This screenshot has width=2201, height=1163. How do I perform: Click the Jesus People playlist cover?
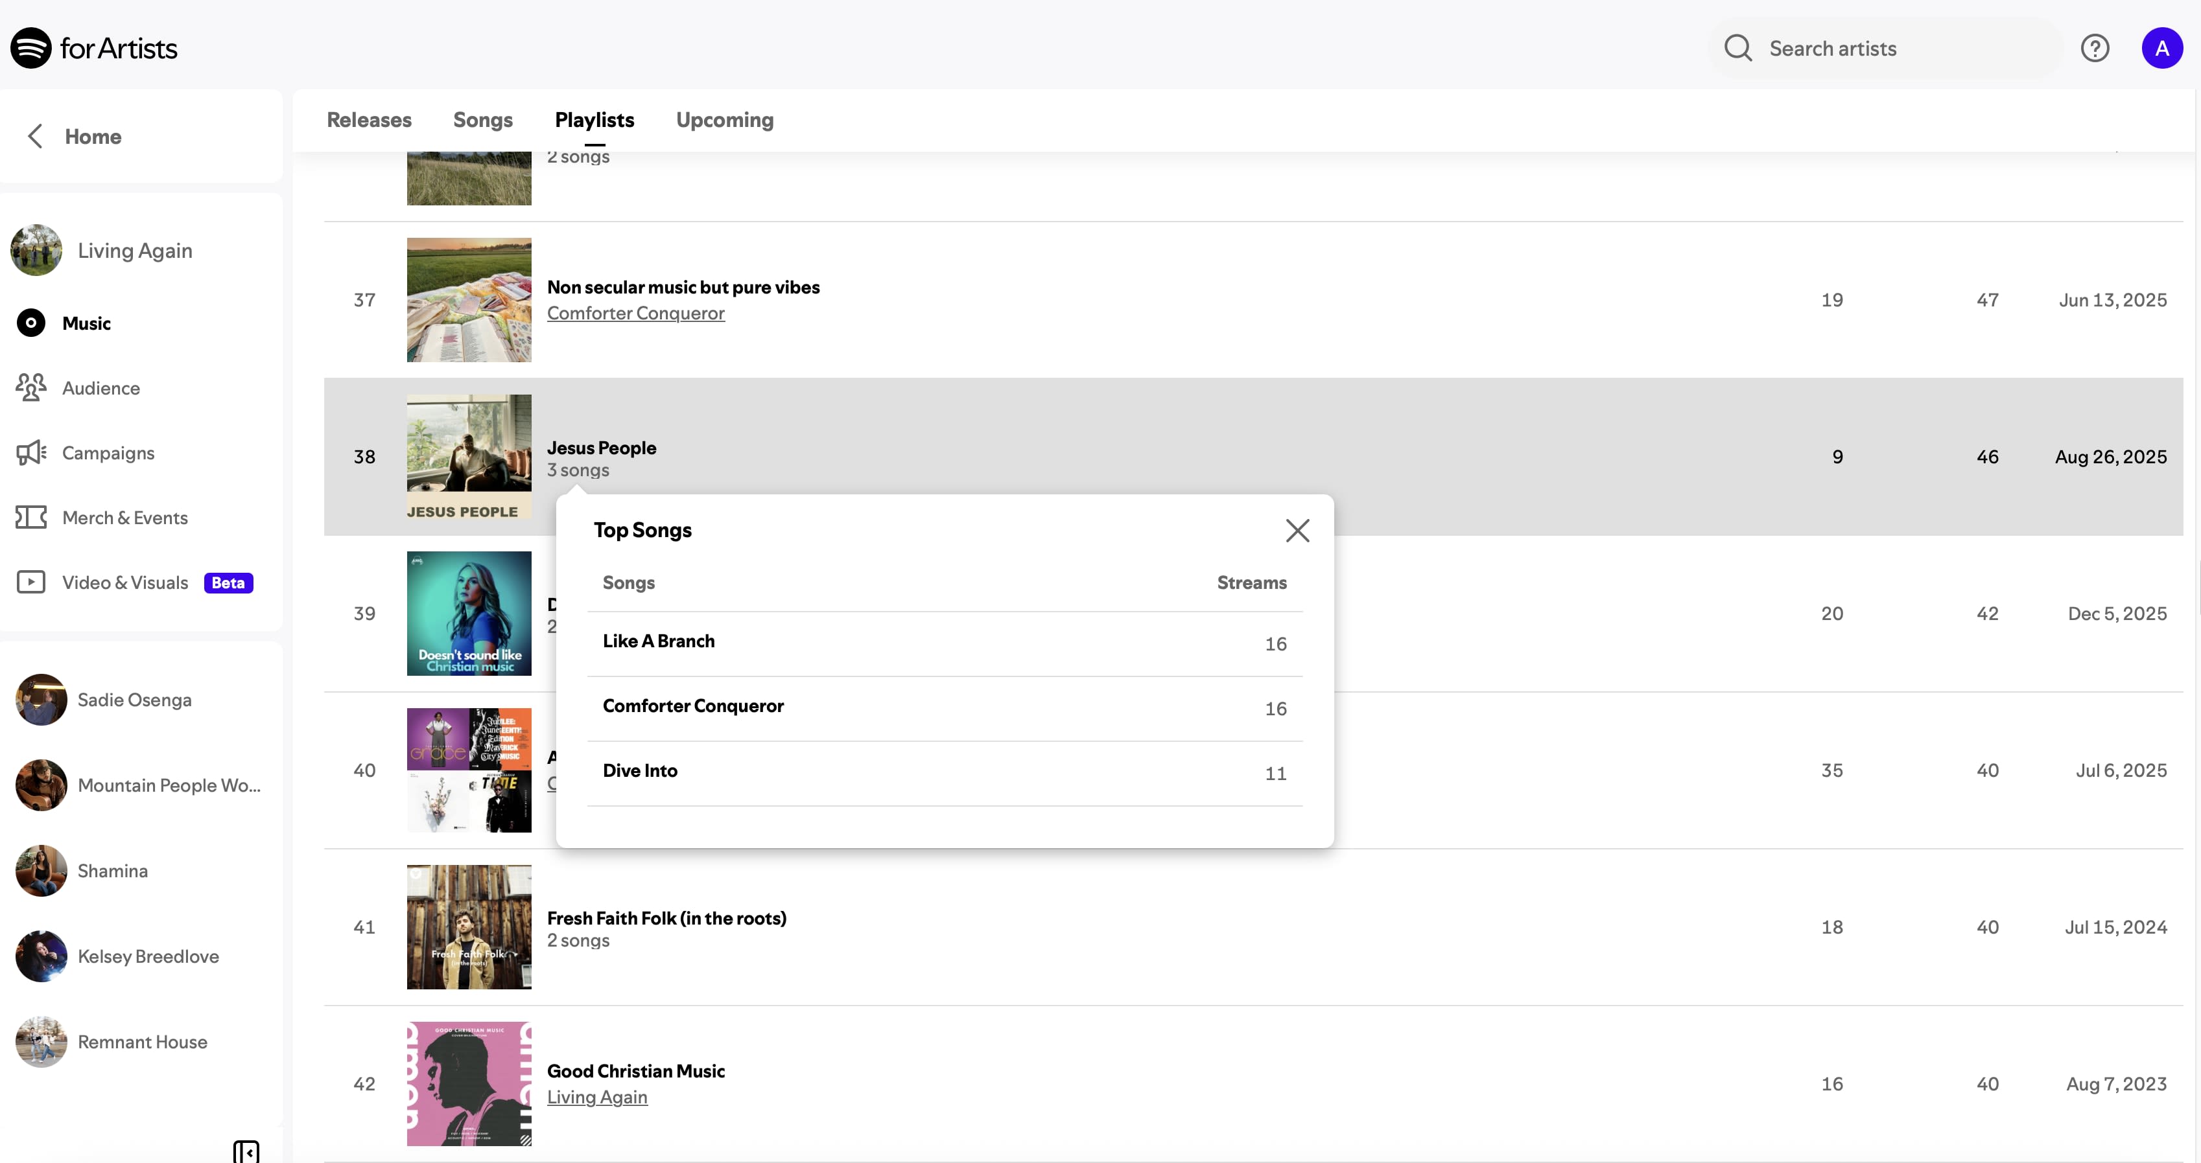468,457
